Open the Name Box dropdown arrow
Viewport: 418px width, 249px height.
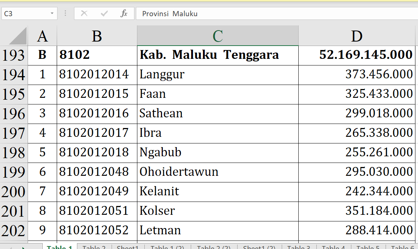[x=52, y=14]
